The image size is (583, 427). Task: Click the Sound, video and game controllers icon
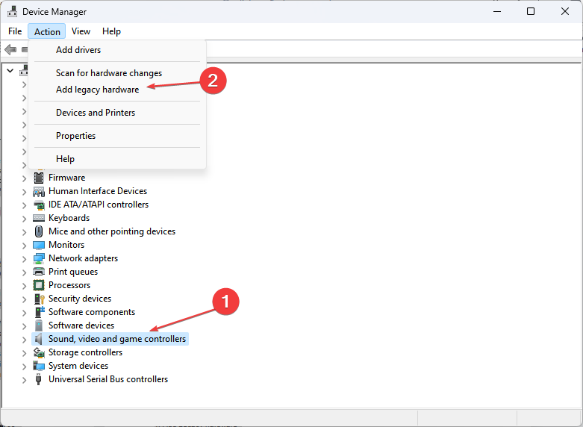(x=39, y=339)
